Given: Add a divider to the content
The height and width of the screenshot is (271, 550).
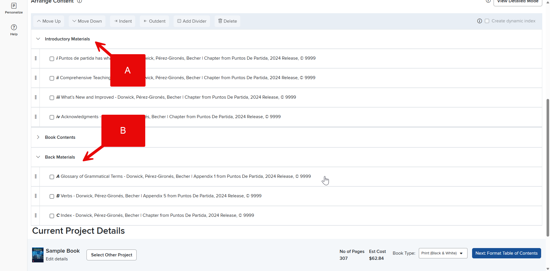Looking at the screenshot, I should pos(192,21).
